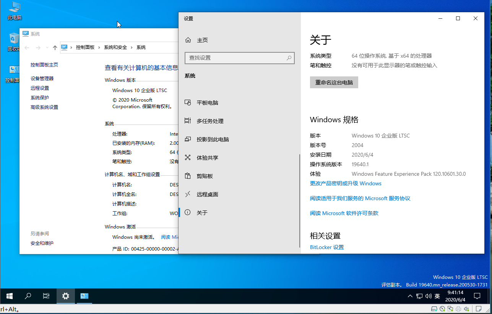Image resolution: width=492 pixels, height=314 pixels.
Task: Click the 阅读 Mic… link under Windows 激活
Action: [170, 237]
